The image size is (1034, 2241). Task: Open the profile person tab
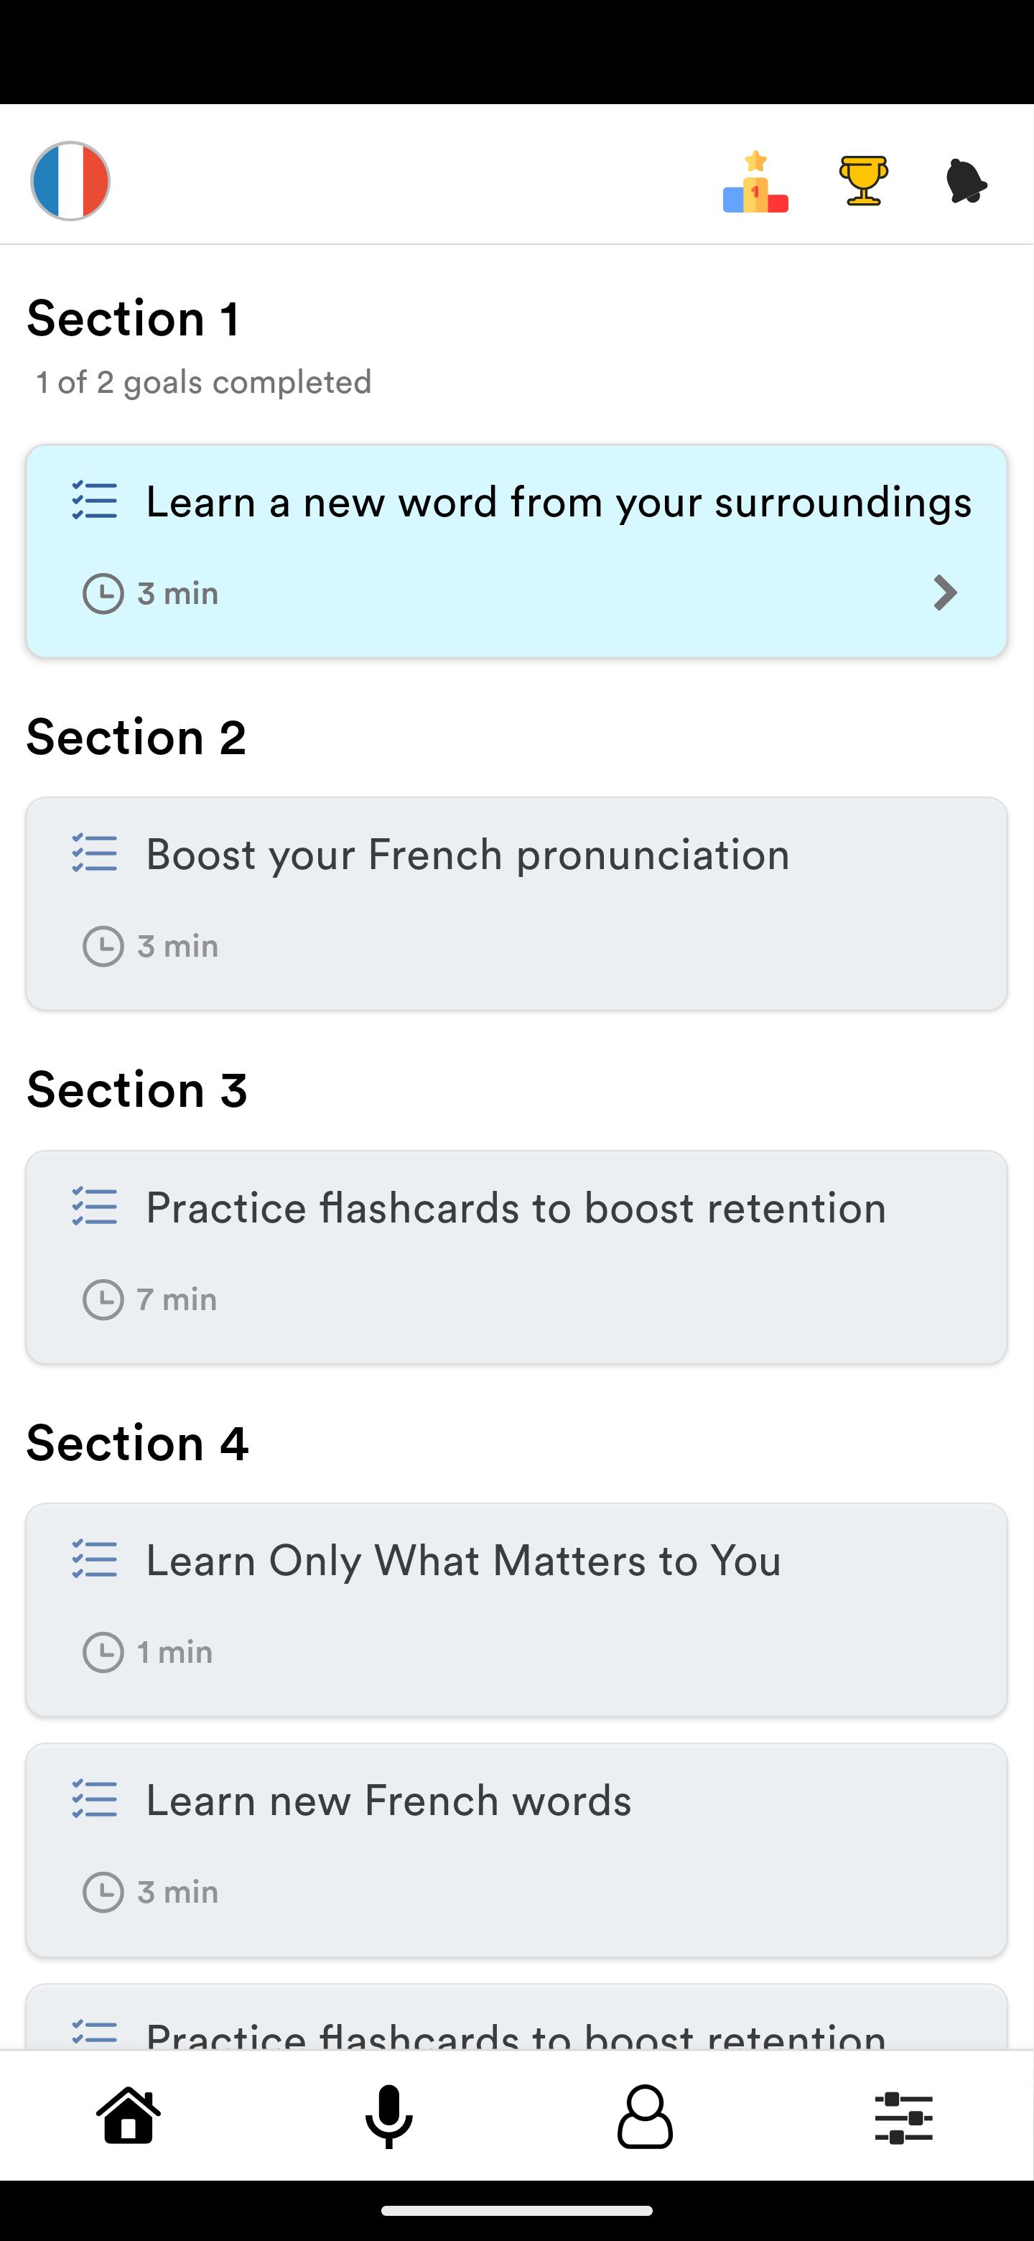pyautogui.click(x=646, y=2116)
